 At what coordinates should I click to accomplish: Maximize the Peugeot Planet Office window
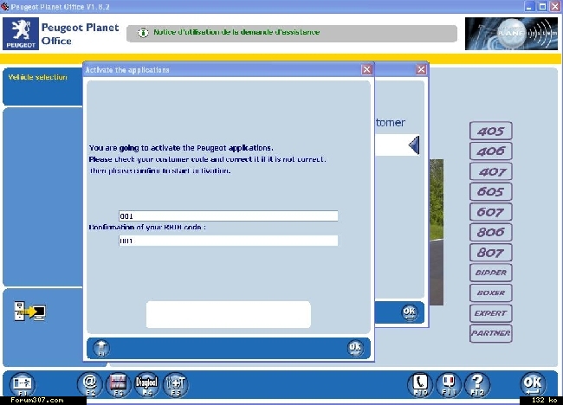pos(542,6)
